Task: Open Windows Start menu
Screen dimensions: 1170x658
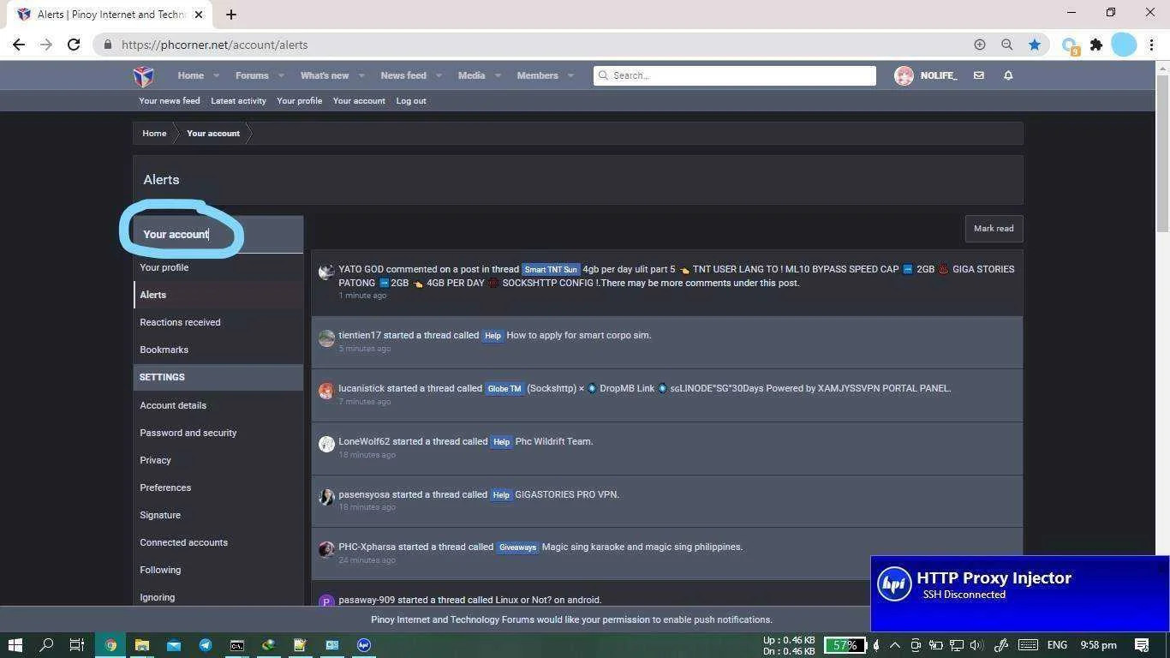Action: [15, 644]
